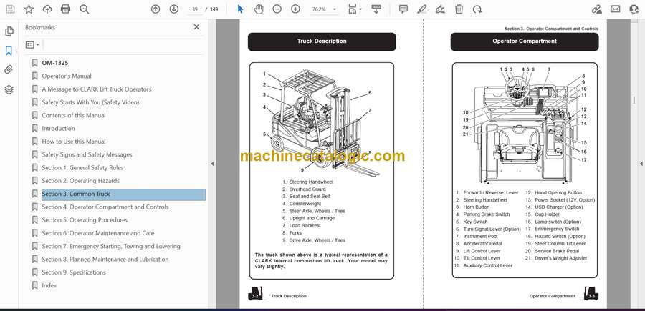Click the Delete trash icon
645x311 pixels.
[459, 9]
